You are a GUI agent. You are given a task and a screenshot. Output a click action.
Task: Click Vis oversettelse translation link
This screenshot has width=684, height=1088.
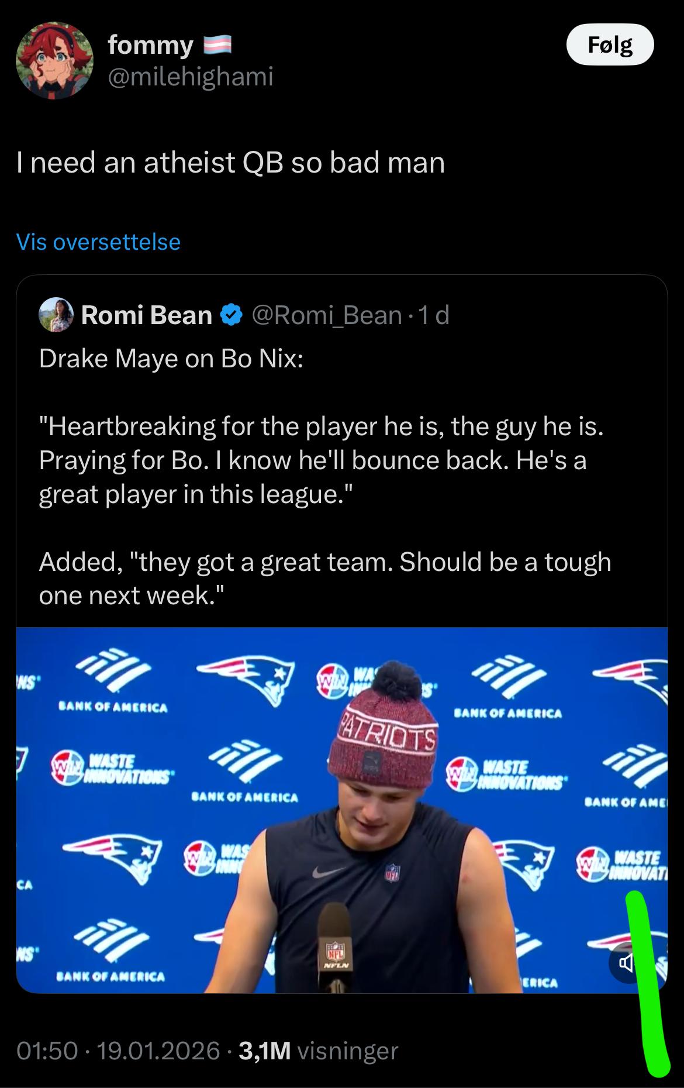tap(98, 242)
